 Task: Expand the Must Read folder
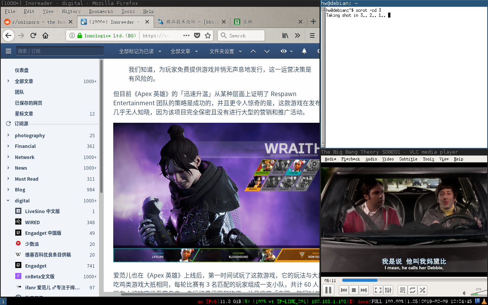tap(8, 179)
